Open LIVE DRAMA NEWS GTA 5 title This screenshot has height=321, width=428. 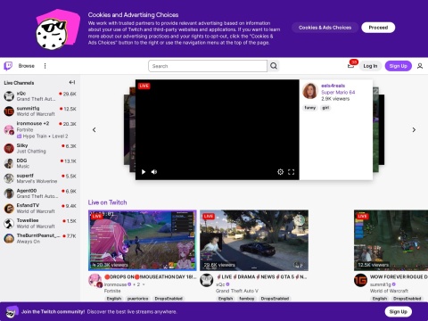261,276
